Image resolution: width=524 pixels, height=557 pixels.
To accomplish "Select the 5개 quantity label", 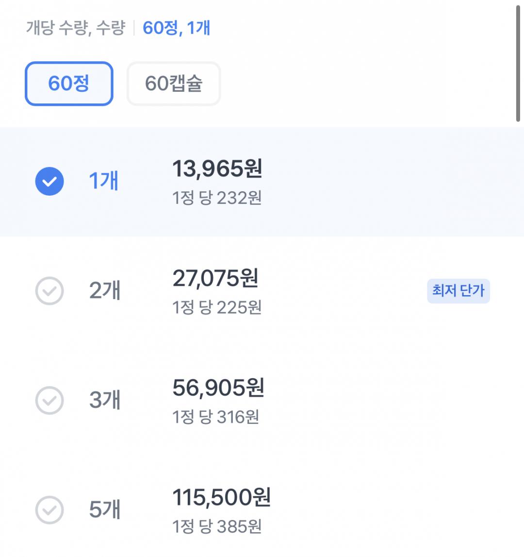I will (105, 510).
